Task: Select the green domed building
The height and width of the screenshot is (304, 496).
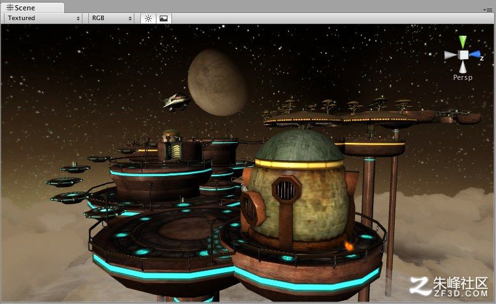Action: 299,190
